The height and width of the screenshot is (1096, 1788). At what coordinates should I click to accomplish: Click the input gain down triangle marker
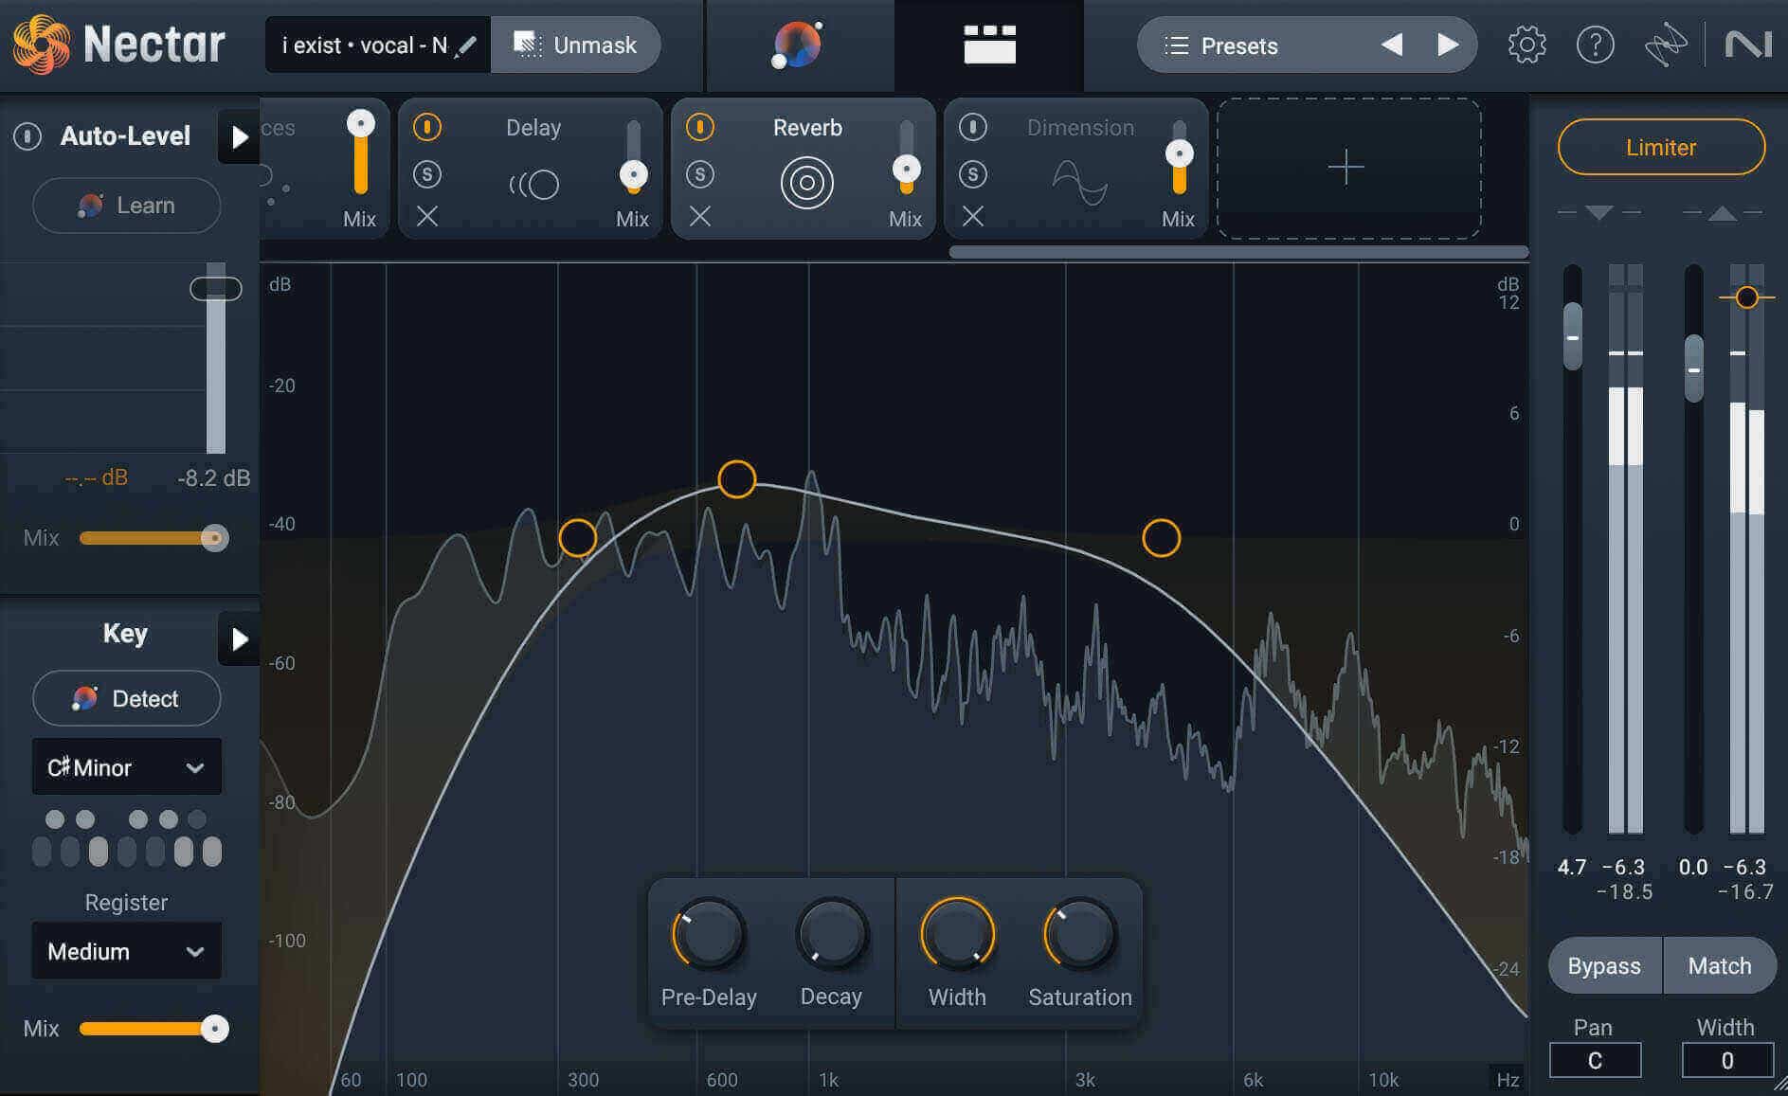[1598, 212]
